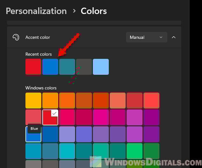
Task: Pick the red swatch in Recent colors
Action: coord(33,67)
